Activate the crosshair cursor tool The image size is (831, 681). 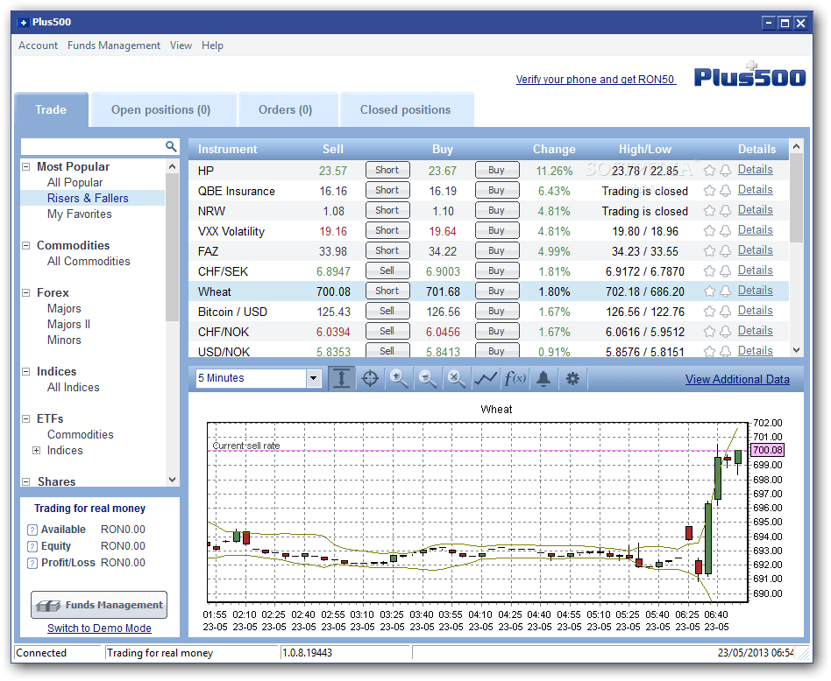tap(370, 378)
